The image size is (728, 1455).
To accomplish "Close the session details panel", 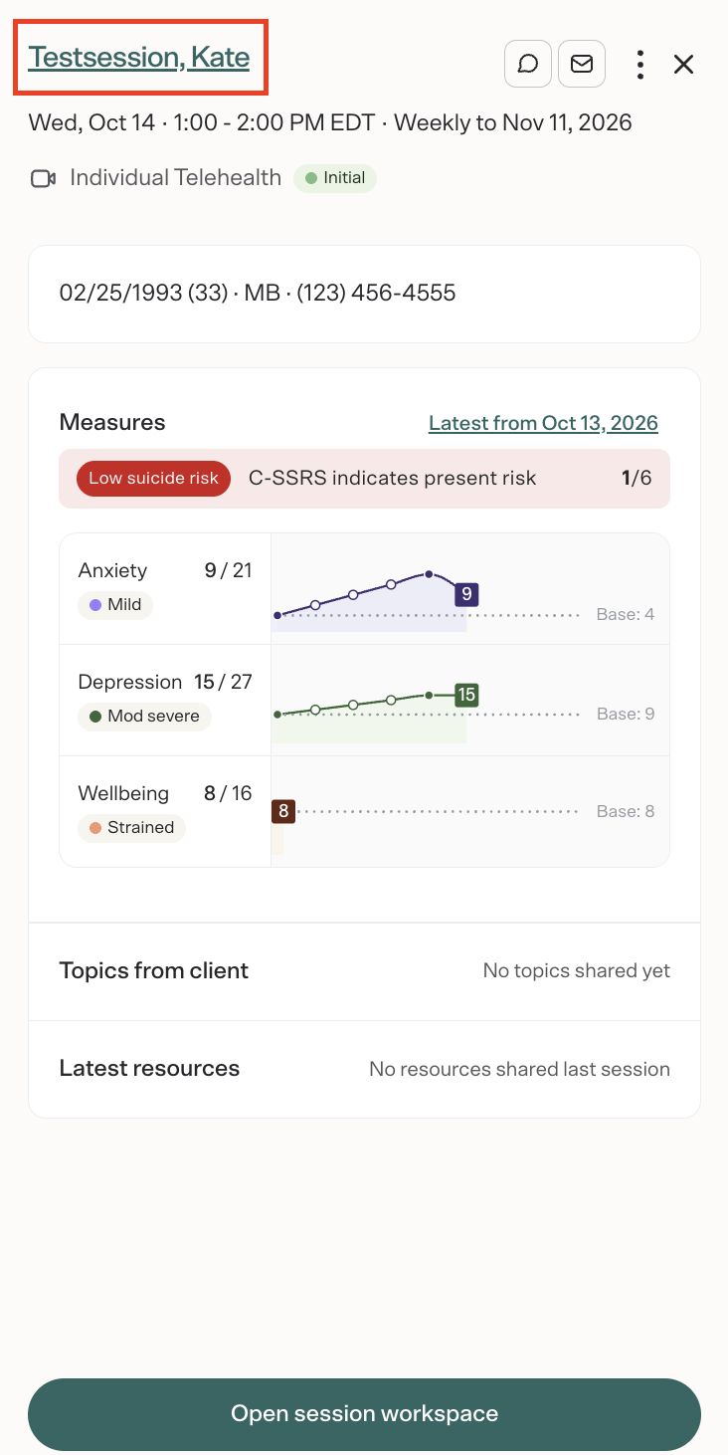I will point(683,65).
